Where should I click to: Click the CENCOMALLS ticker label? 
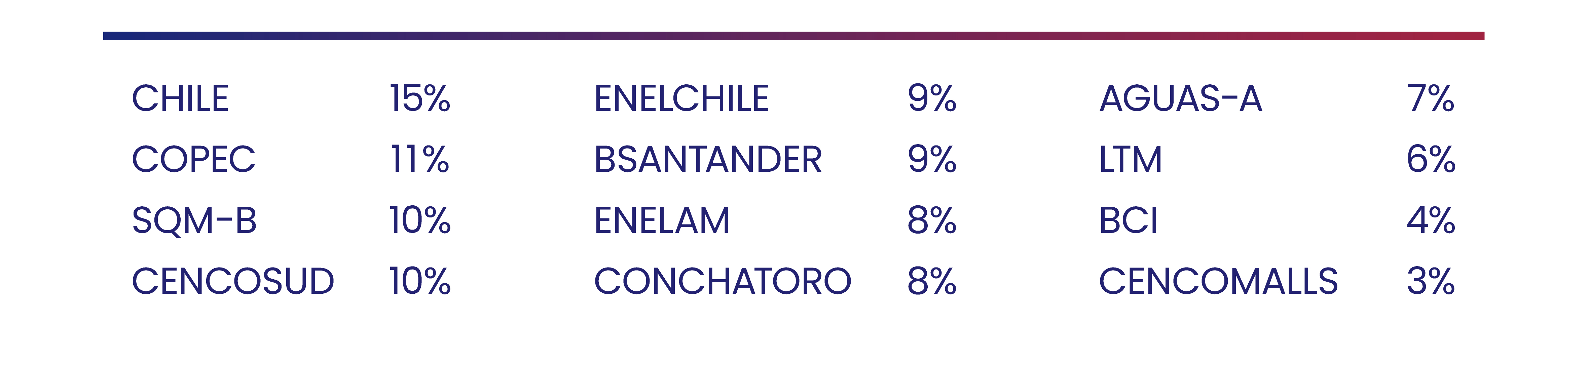(1219, 282)
